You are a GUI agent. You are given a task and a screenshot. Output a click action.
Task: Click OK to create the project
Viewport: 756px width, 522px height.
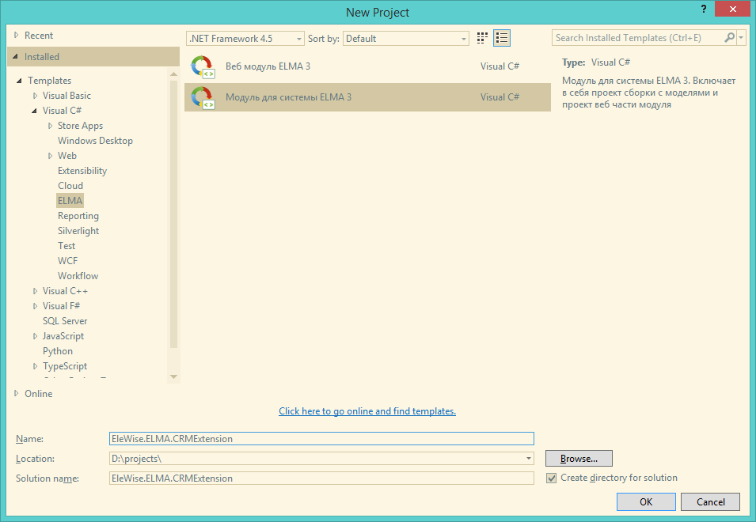point(646,501)
